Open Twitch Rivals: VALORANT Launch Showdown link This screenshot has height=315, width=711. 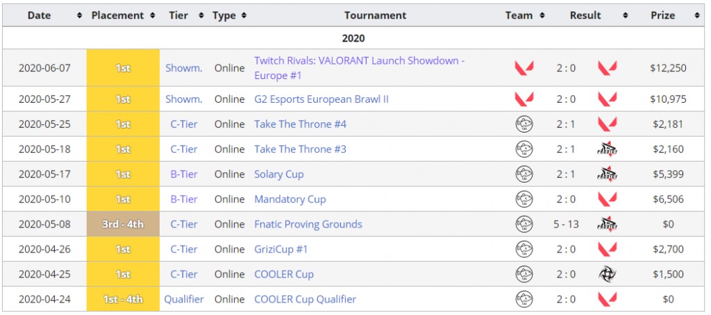coord(359,68)
